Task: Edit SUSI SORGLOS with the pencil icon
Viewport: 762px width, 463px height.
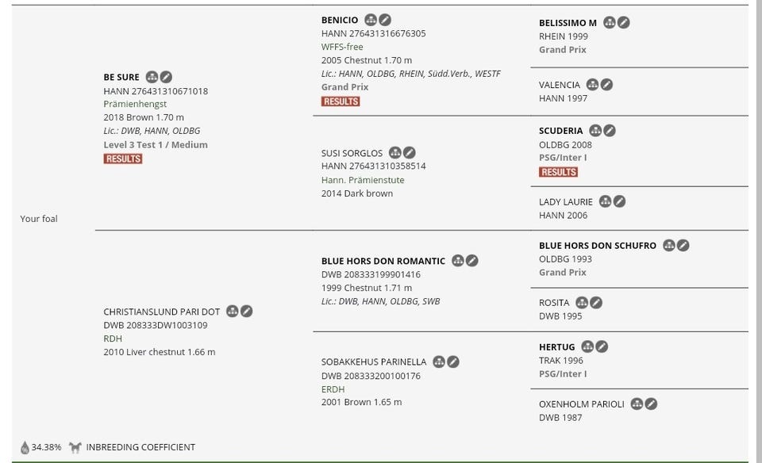Action: (409, 153)
